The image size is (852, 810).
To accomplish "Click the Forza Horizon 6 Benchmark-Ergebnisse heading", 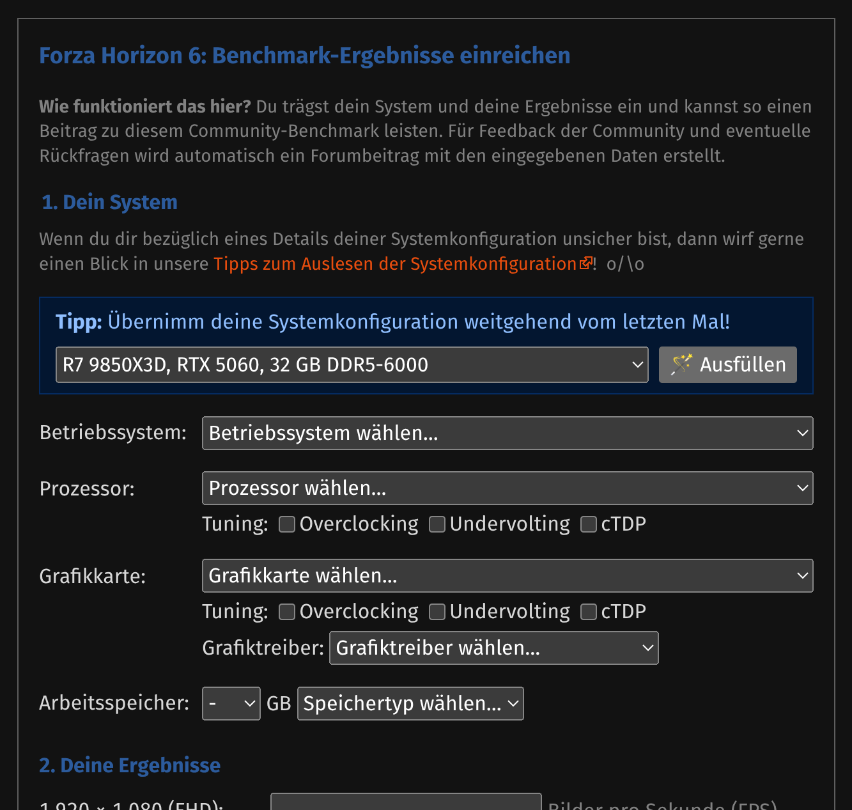I will pyautogui.click(x=305, y=56).
